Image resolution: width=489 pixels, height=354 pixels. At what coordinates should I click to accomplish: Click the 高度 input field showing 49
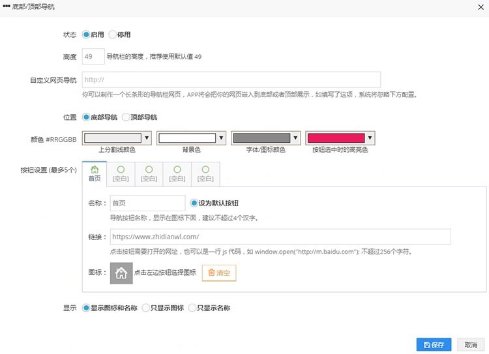click(93, 57)
